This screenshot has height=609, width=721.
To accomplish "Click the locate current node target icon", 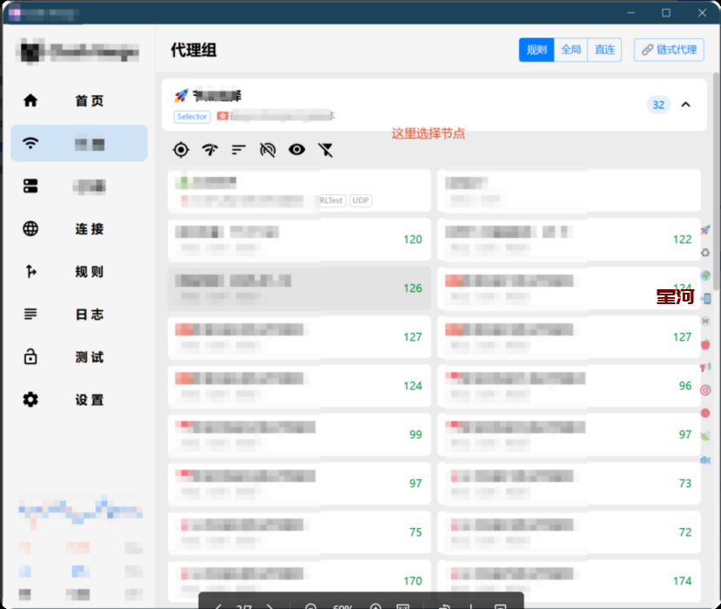I will coord(180,150).
